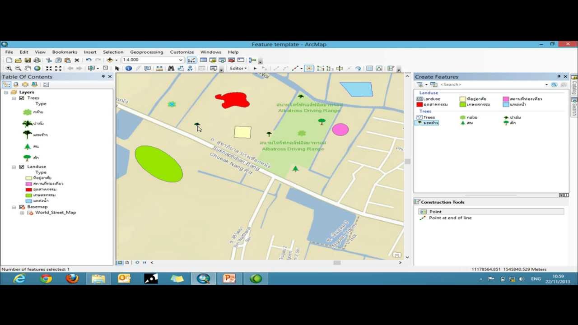Choose the Select Elements black arrow tool
578x325 pixels.
tap(117, 68)
